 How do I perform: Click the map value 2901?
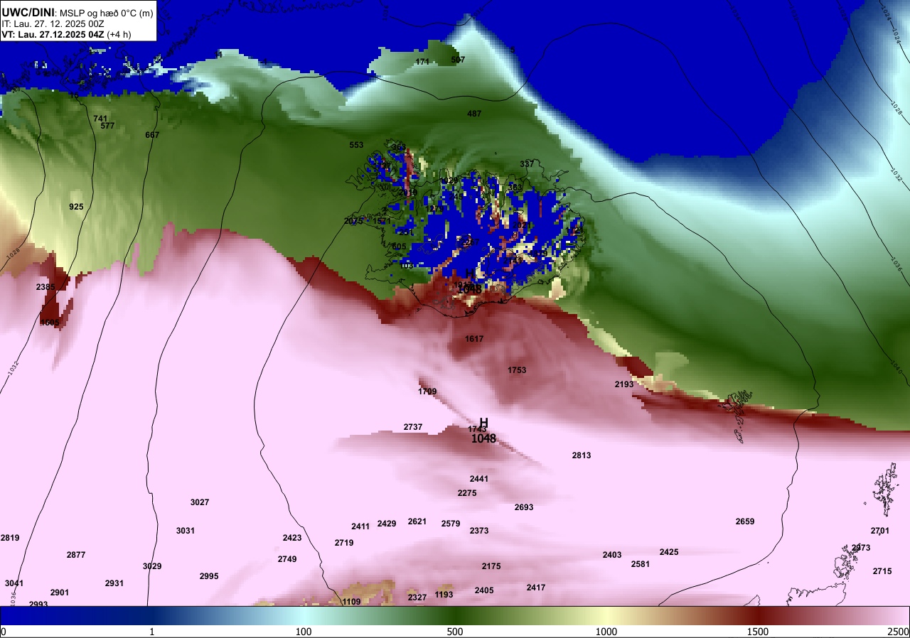tap(60, 593)
